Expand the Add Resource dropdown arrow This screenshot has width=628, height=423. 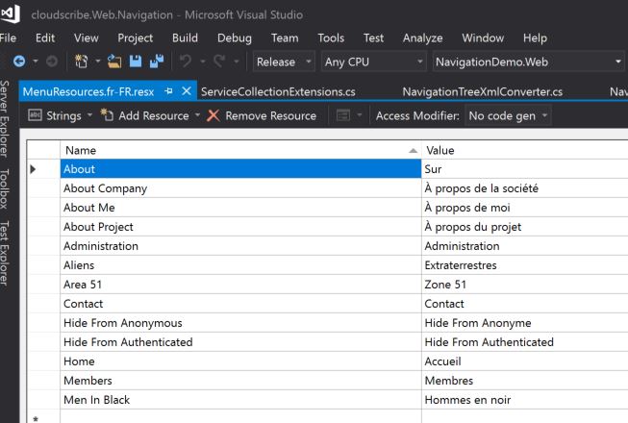pos(197,115)
